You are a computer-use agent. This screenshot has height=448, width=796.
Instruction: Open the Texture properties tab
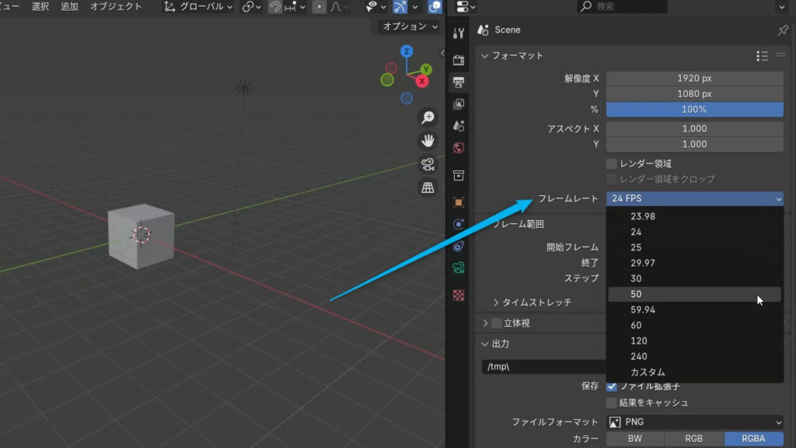pos(459,295)
